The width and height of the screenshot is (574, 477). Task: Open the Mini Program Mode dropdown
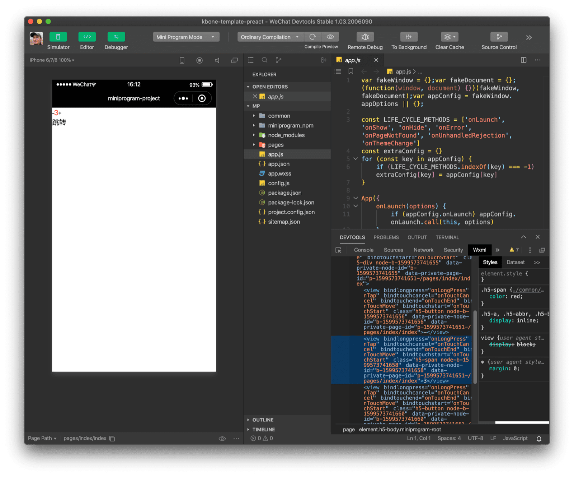[186, 37]
